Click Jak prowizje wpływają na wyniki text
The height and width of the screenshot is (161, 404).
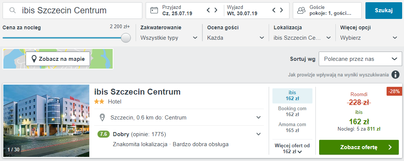coord(338,75)
